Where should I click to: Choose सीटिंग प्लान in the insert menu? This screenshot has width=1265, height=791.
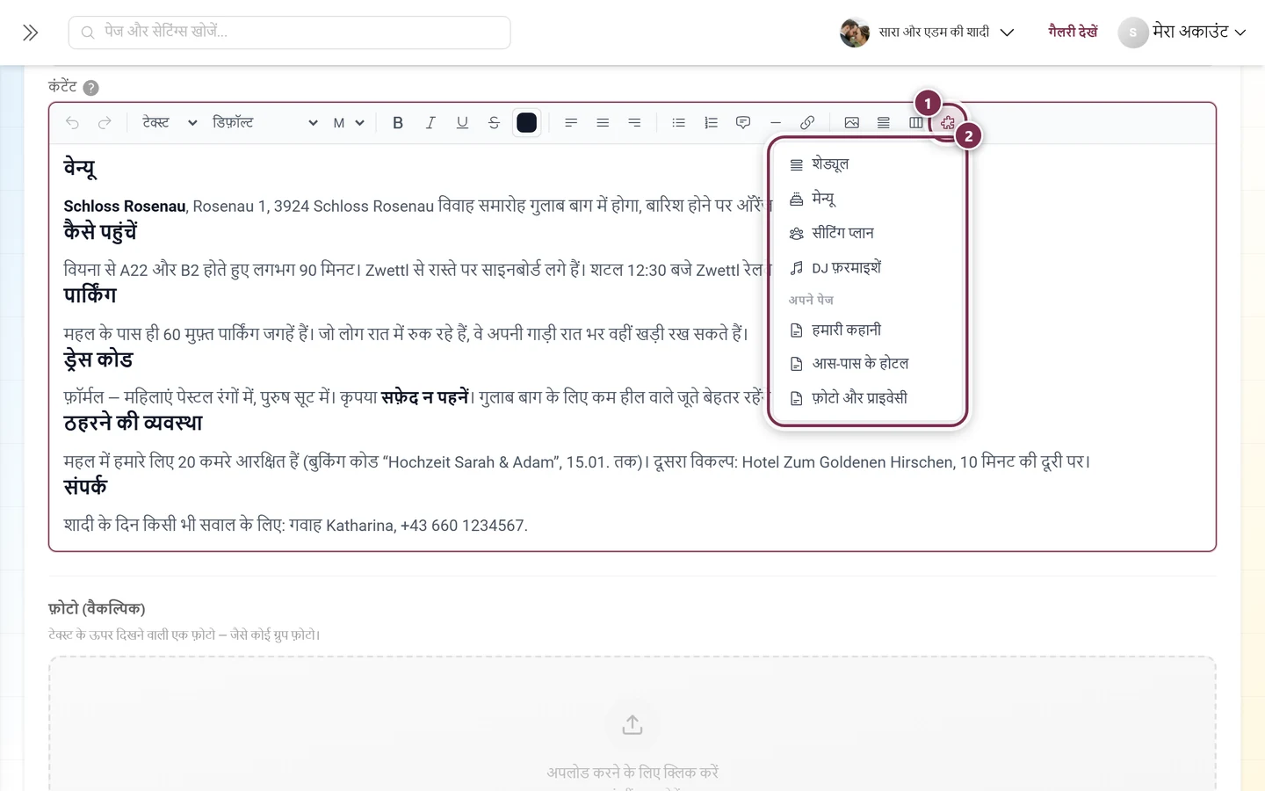(x=867, y=233)
